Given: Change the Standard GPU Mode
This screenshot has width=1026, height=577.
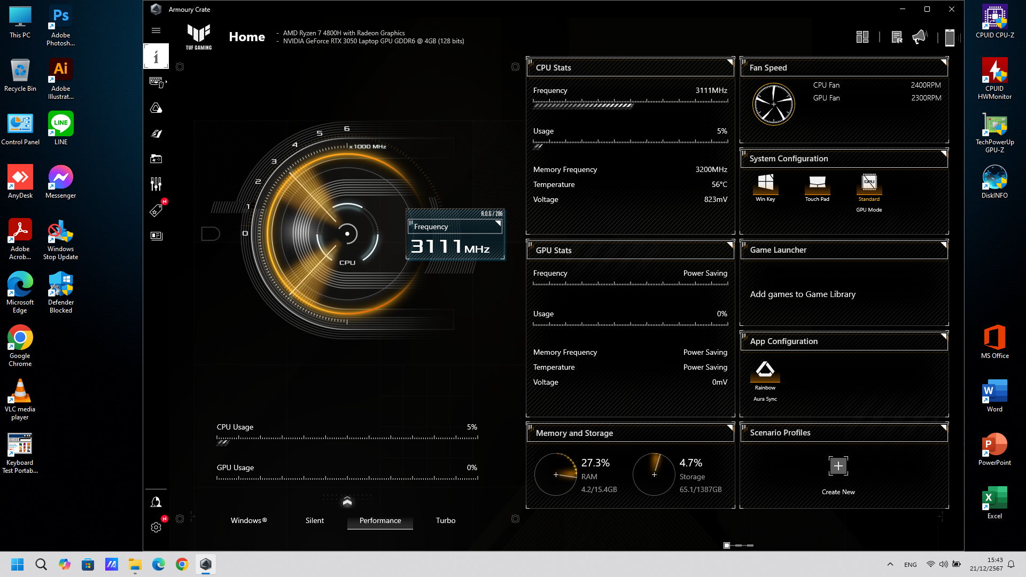Looking at the screenshot, I should tap(869, 192).
